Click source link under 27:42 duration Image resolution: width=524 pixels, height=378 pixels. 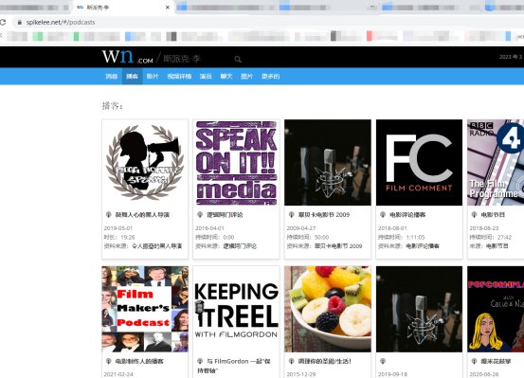pyautogui.click(x=497, y=246)
